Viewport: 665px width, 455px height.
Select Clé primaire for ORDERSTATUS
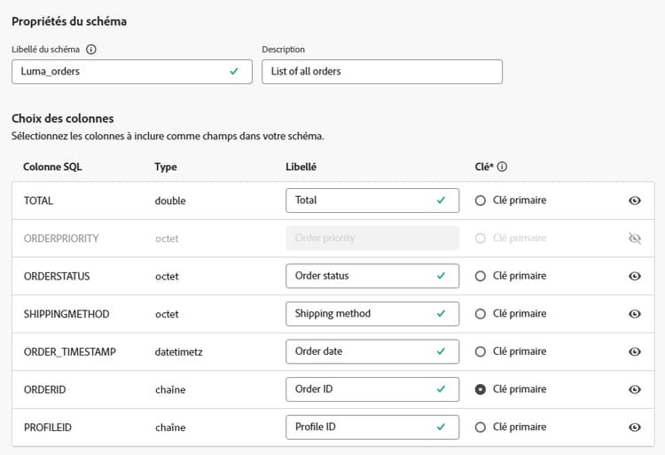[x=481, y=276]
